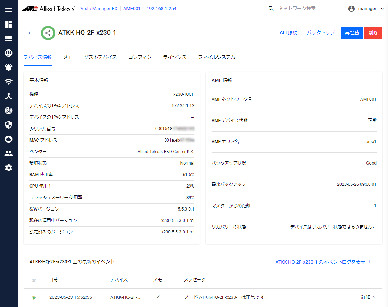Screen dimensions: 388x307
Task: Click the 再起動 reboot button
Action: coord(352,33)
